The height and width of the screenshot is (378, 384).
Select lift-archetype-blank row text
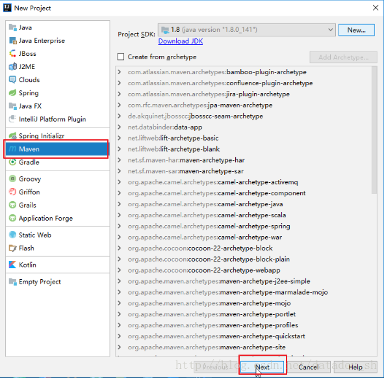tap(173, 149)
